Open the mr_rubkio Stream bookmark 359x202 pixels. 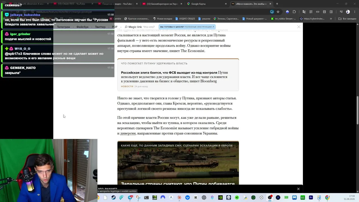pos(284,19)
